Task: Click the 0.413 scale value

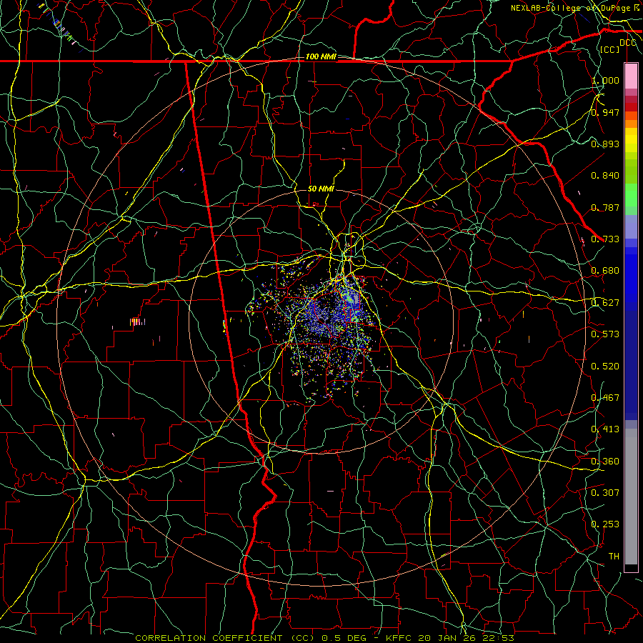Action: (605, 429)
